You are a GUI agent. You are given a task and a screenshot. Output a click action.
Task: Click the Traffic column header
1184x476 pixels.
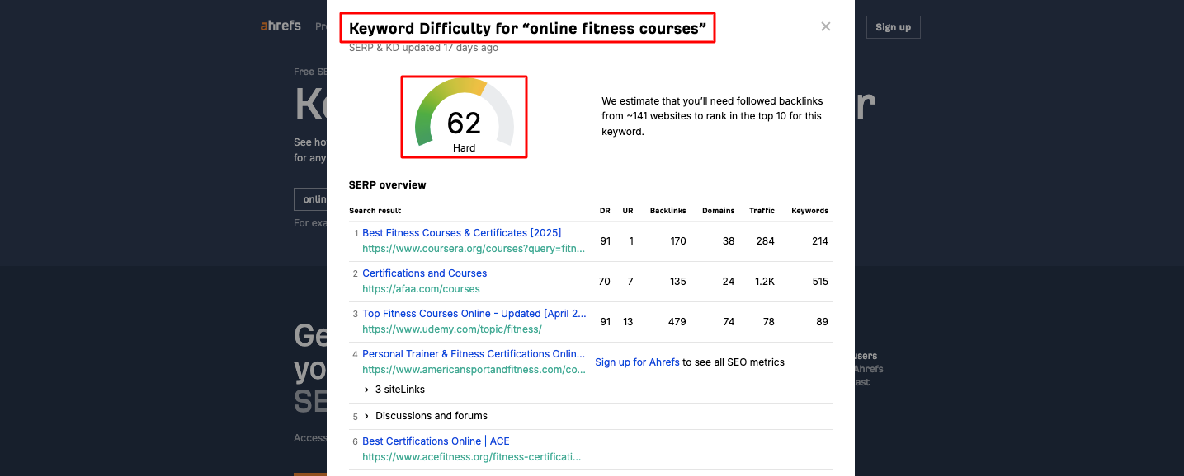tap(762, 211)
